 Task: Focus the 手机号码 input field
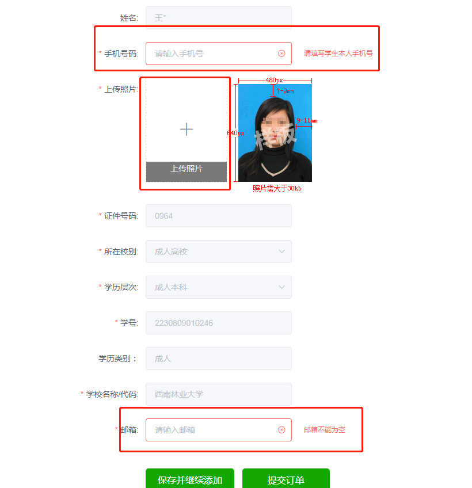click(219, 54)
